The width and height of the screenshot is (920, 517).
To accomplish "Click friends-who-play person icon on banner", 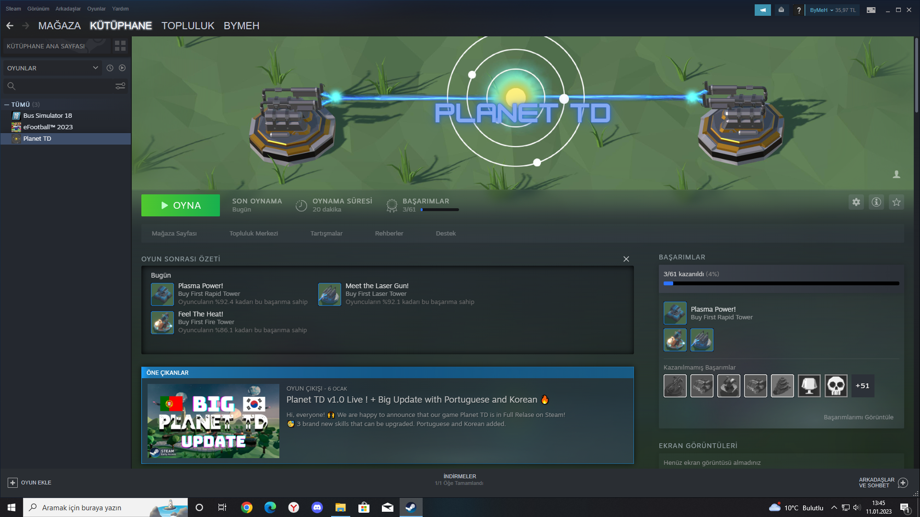I will click(897, 175).
